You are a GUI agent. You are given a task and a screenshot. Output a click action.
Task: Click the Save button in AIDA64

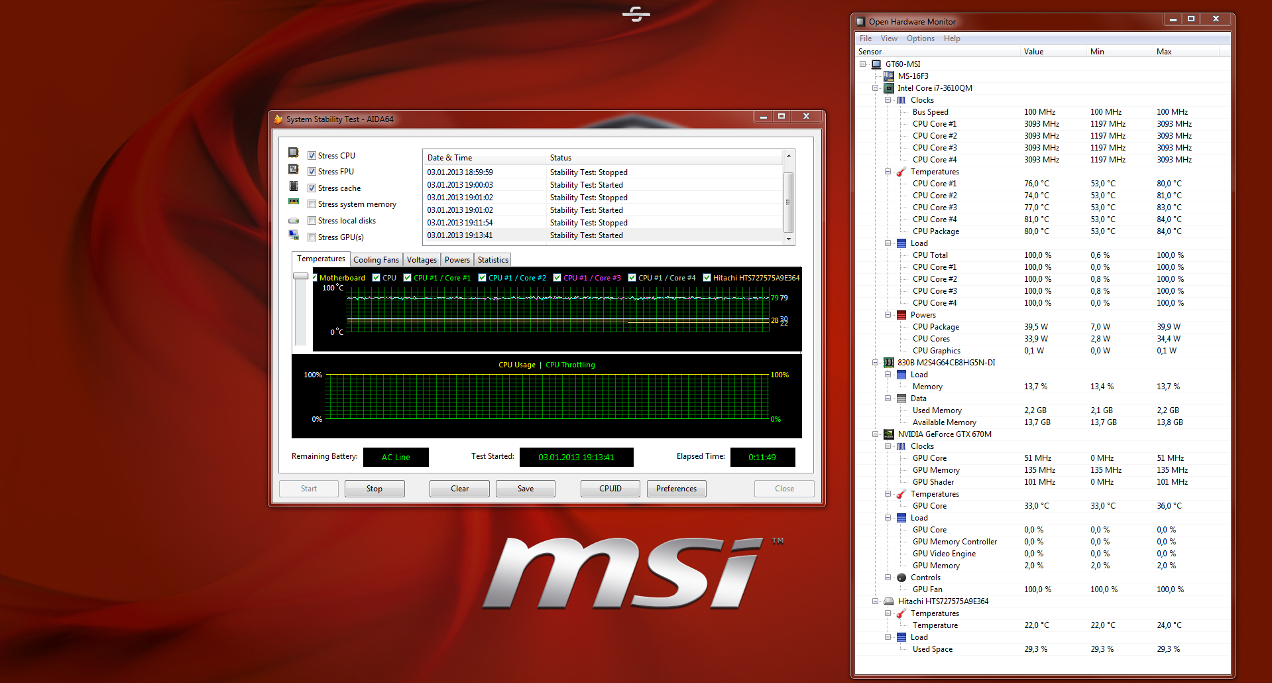point(526,489)
